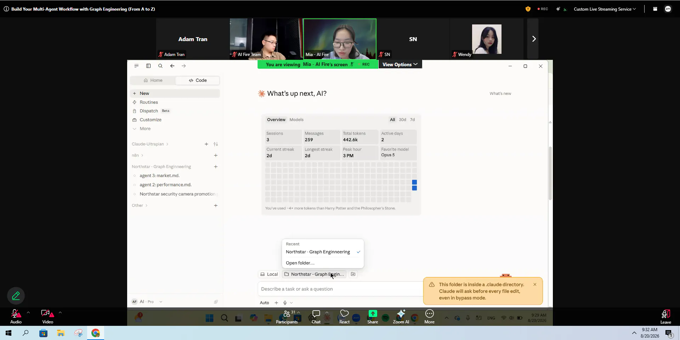Go forward with the right arrow
This screenshot has height=340, width=680.
tap(183, 66)
